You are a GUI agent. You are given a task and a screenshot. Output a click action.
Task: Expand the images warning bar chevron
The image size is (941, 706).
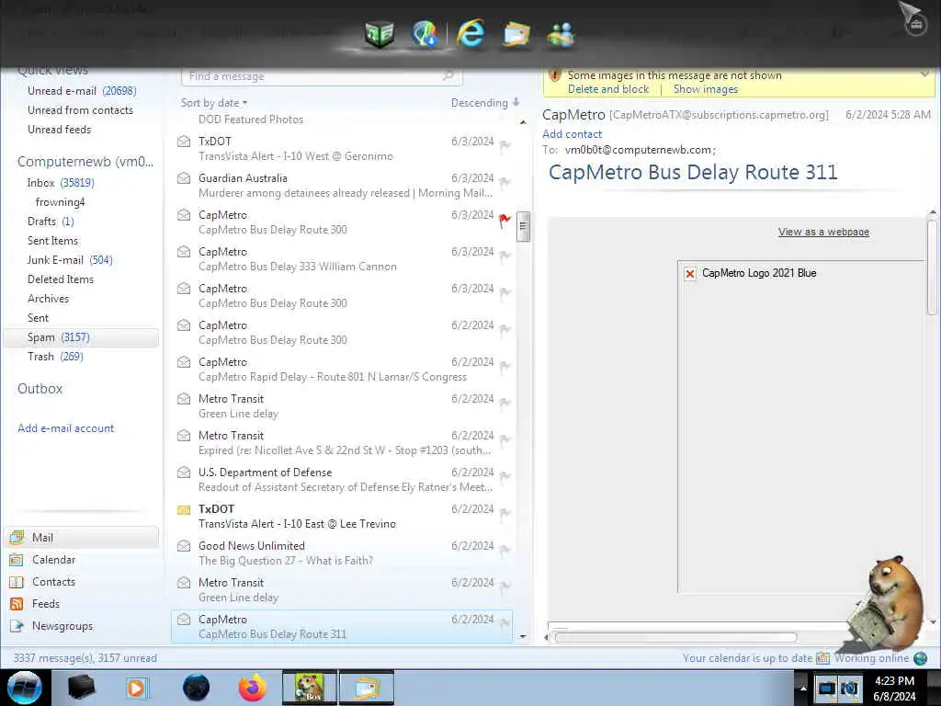coord(924,74)
